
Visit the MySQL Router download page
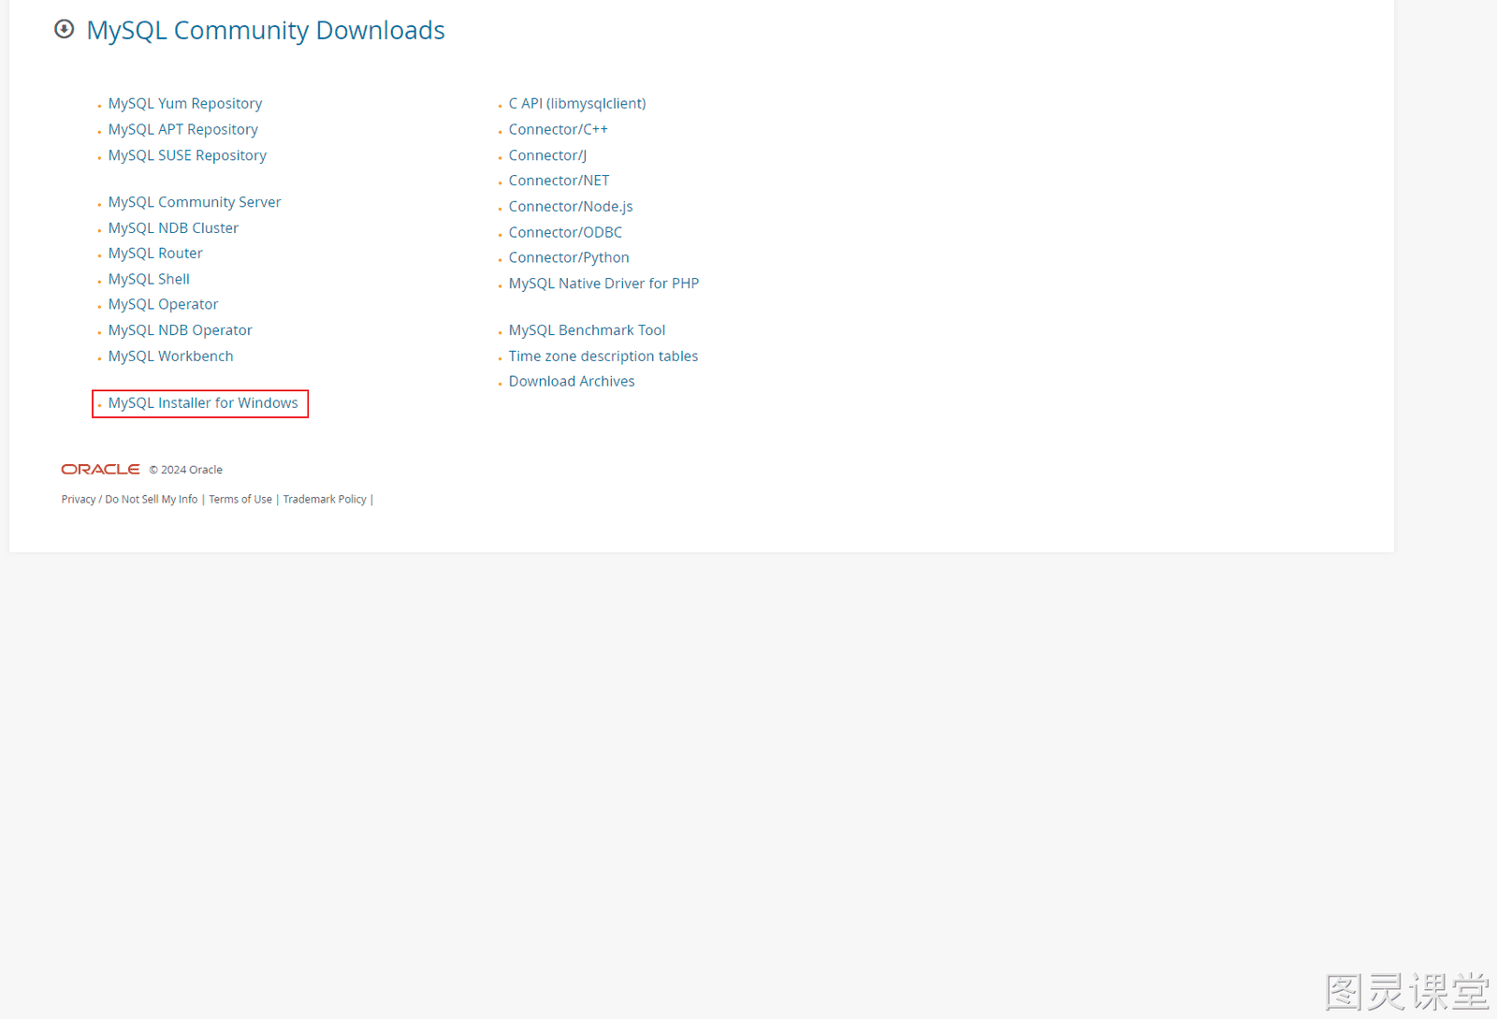click(x=155, y=254)
